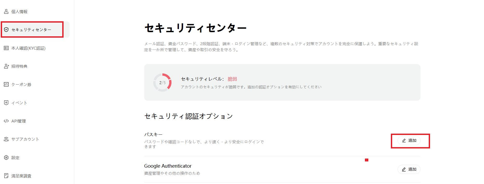Image resolution: width=484 pixels, height=184 pixels.
Task: Click the shield icon for セキュリティセンター
Action: coord(6,30)
